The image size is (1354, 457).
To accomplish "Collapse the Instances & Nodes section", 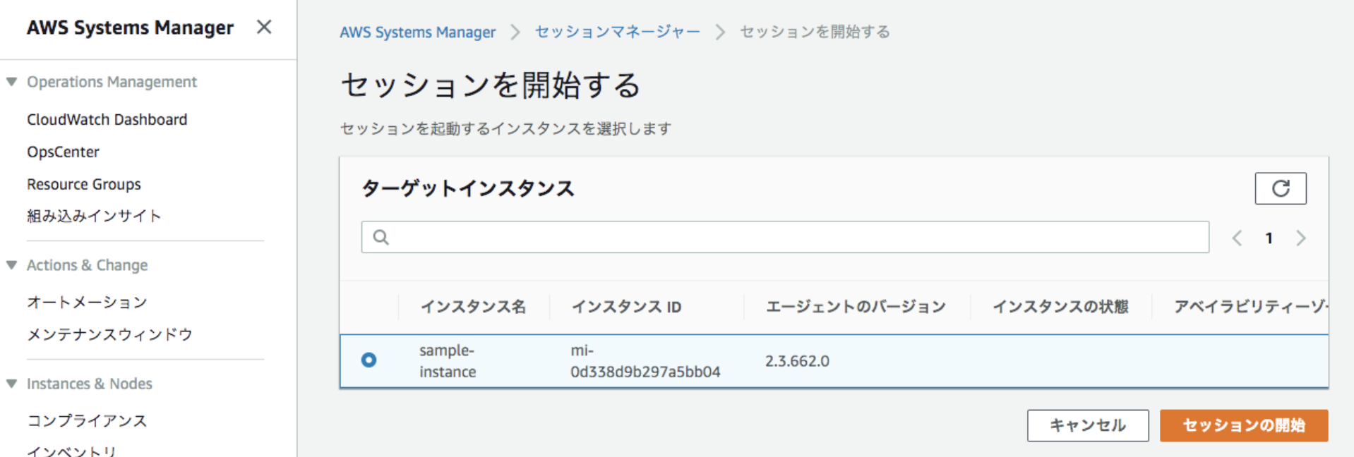I will coord(11,384).
